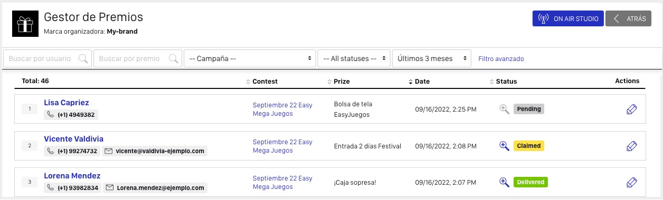Click the edit pencil for Vicente Valdivia
663x200 pixels.
tap(631, 146)
